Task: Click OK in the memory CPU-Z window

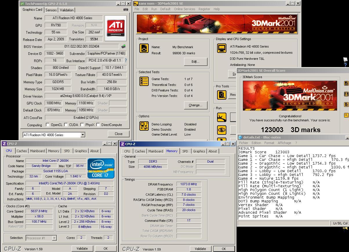Action: [x=224, y=249]
